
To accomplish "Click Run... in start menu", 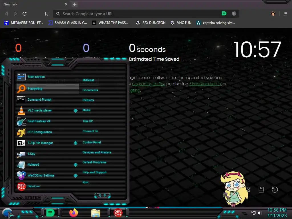I will (x=87, y=182).
